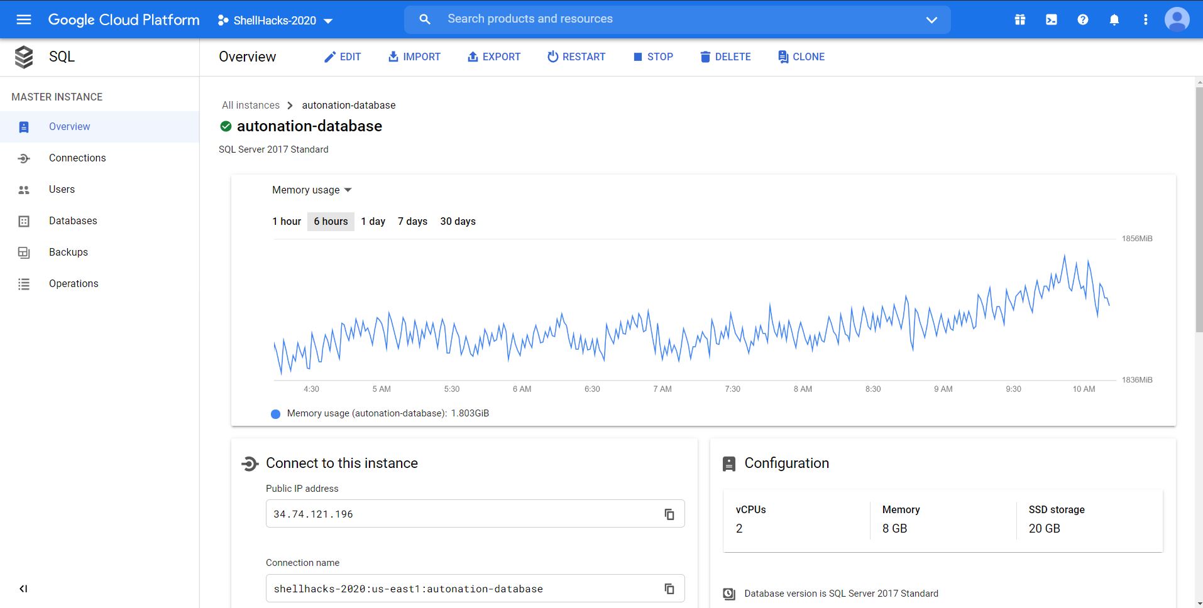Click the Databases sidebar icon
This screenshot has height=608, width=1203.
click(24, 221)
